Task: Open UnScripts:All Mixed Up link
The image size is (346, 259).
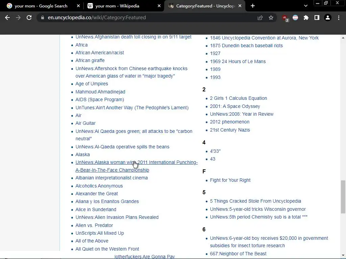Action: click(100, 233)
